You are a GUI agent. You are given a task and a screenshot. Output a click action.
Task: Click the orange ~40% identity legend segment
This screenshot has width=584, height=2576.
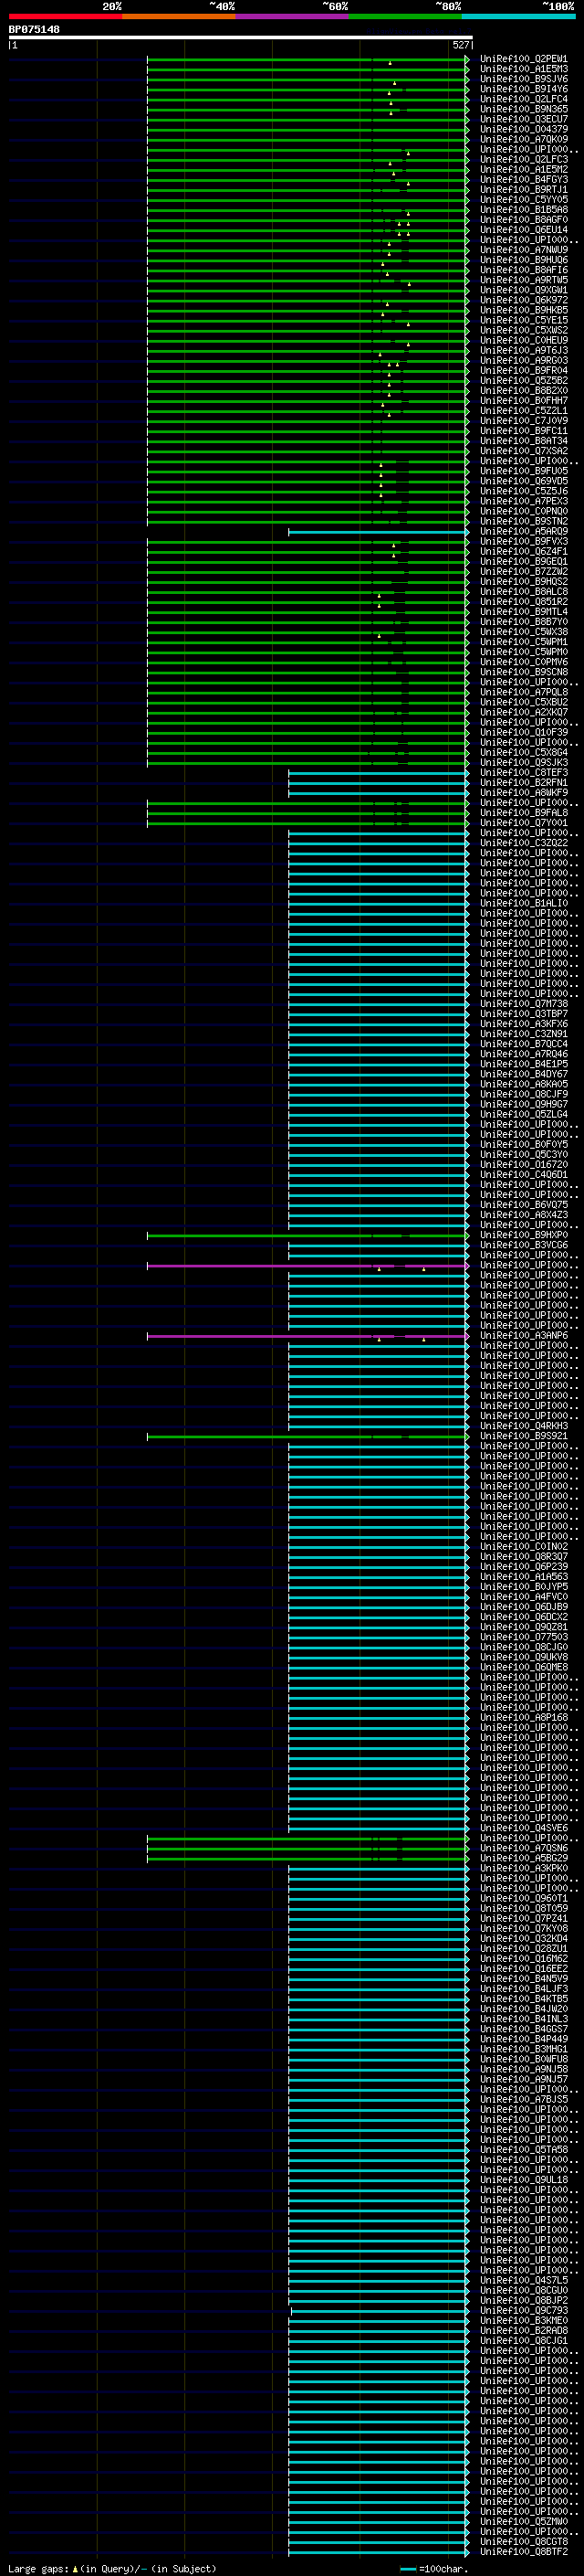pyautogui.click(x=179, y=17)
